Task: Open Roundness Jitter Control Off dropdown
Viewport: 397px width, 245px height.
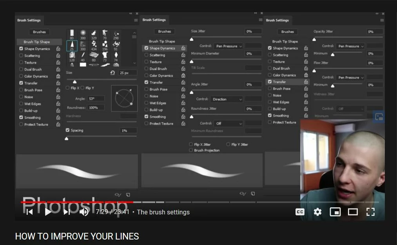Action: [228, 124]
